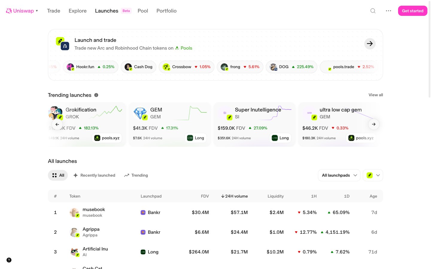The image size is (431, 269).
Task: Select the Trending filter
Action: (x=136, y=175)
